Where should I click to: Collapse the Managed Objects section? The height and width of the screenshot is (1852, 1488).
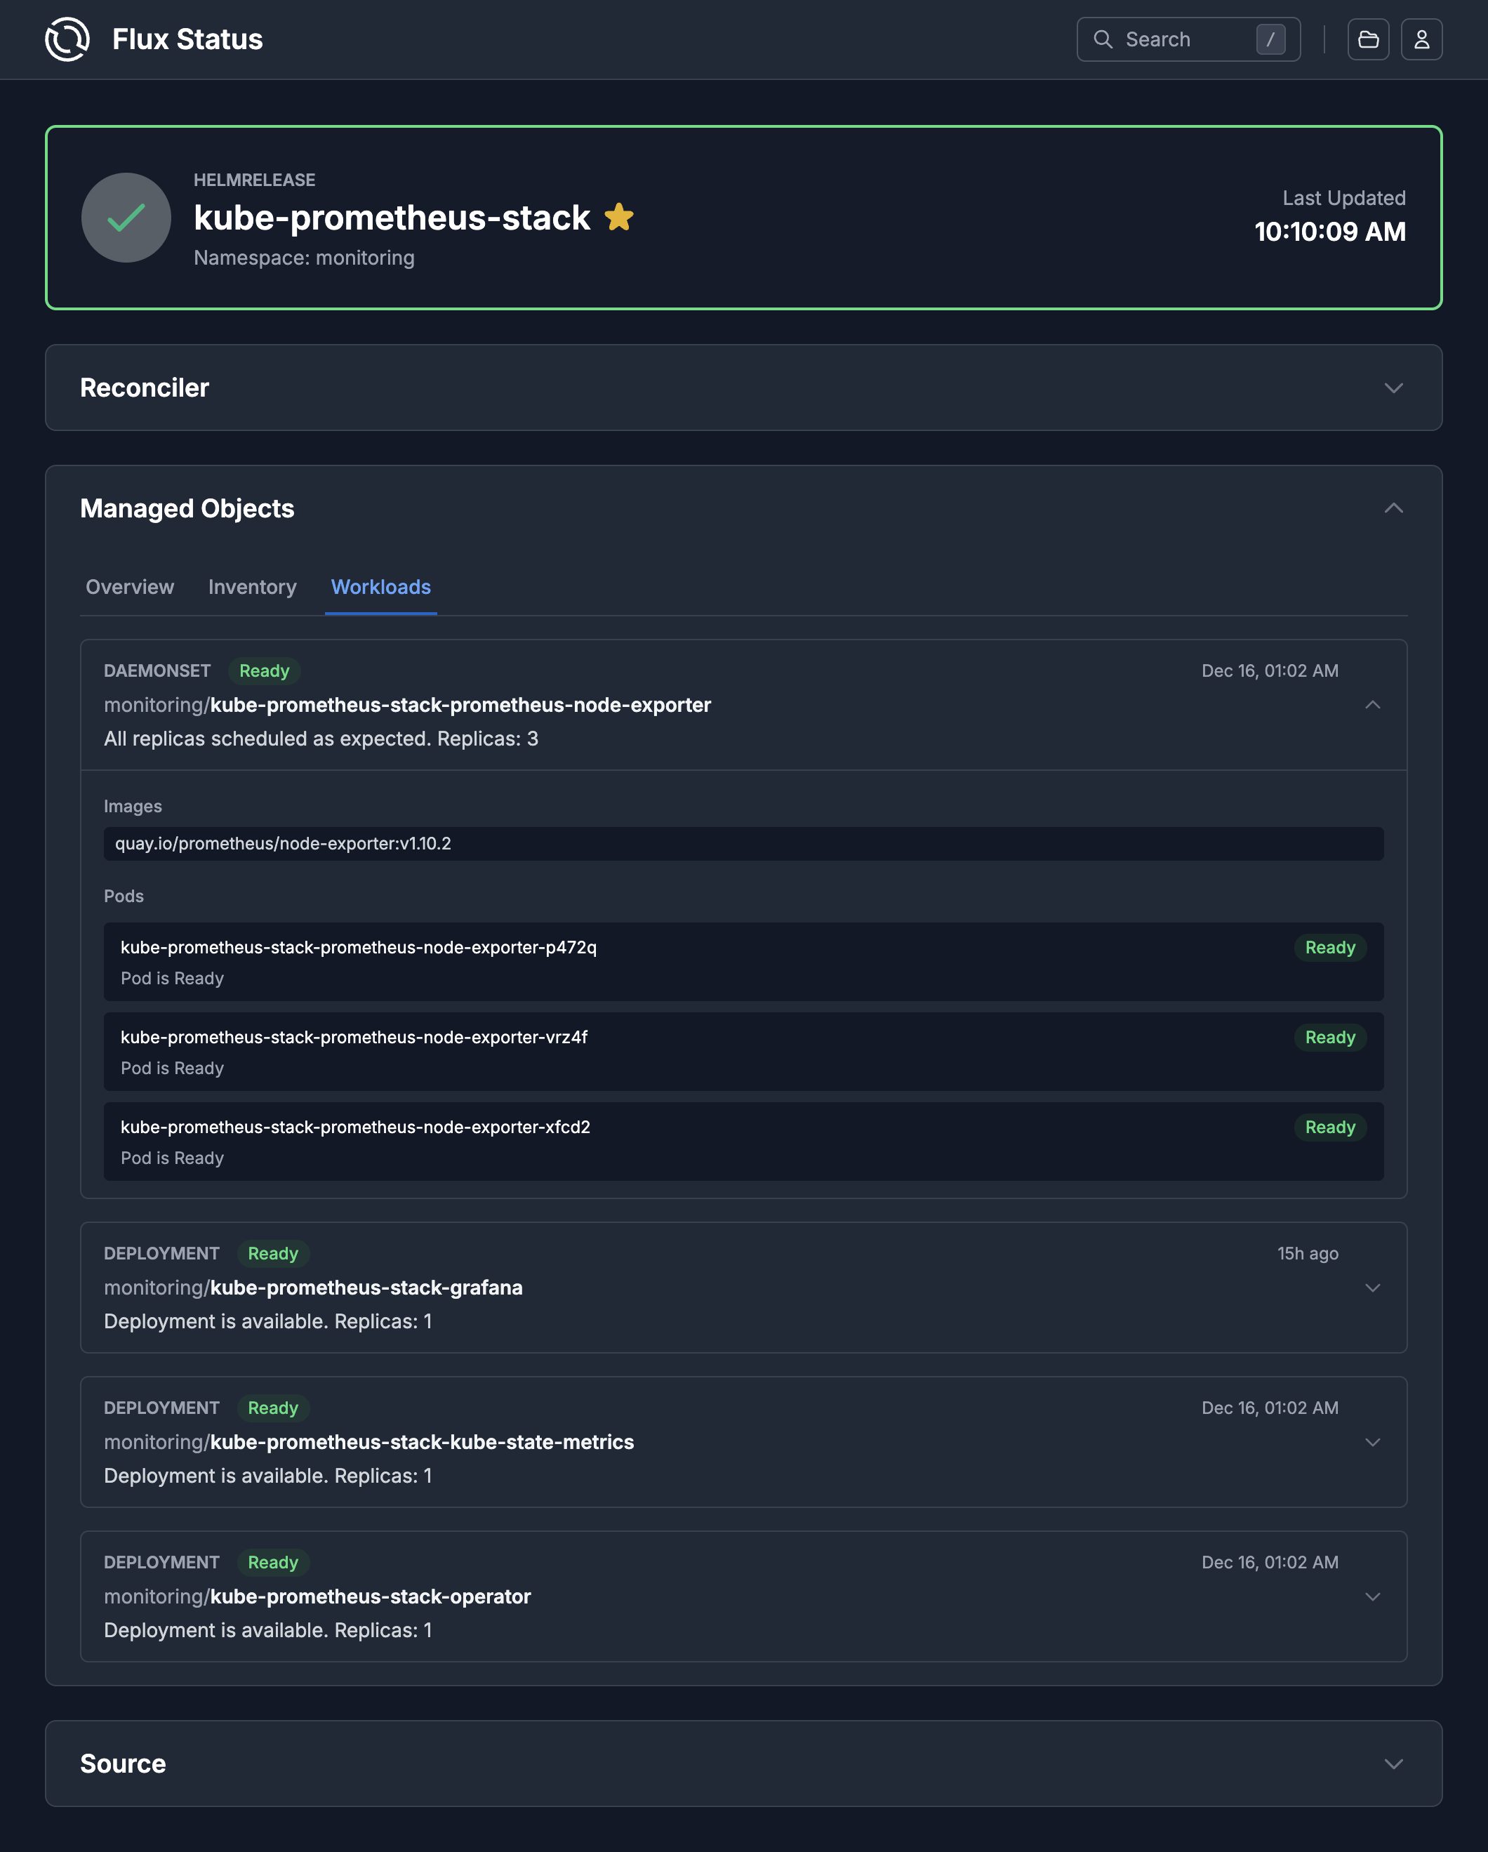(x=1393, y=508)
